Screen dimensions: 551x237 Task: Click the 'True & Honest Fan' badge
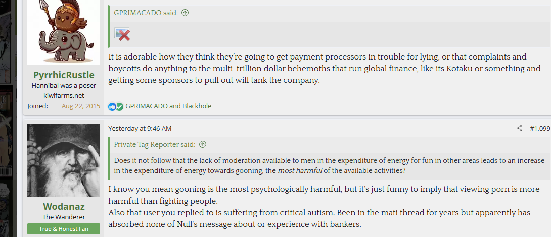(64, 229)
